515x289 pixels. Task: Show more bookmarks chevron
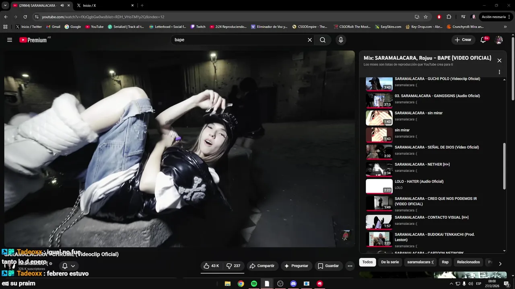[x=505, y=27]
